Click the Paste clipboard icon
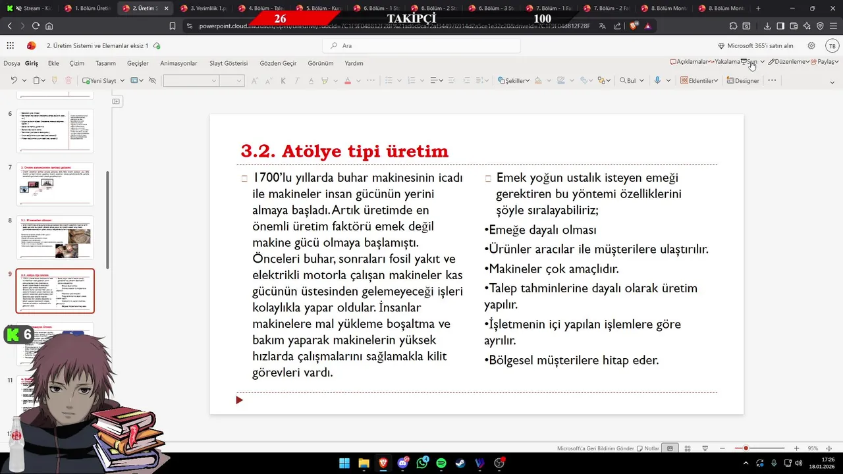The height and width of the screenshot is (474, 843). pos(36,80)
